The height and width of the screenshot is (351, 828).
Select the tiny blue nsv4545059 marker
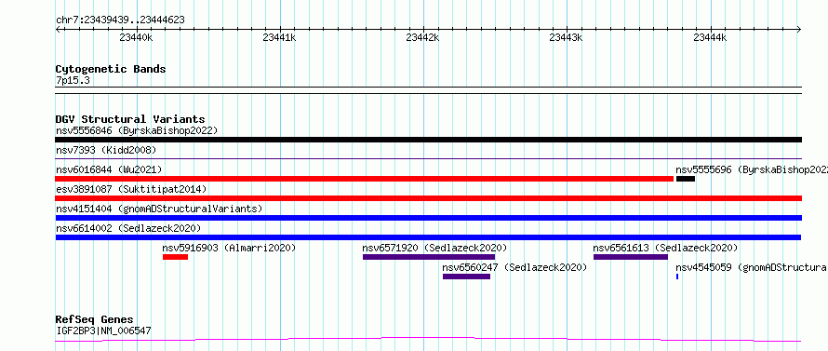coord(677,277)
